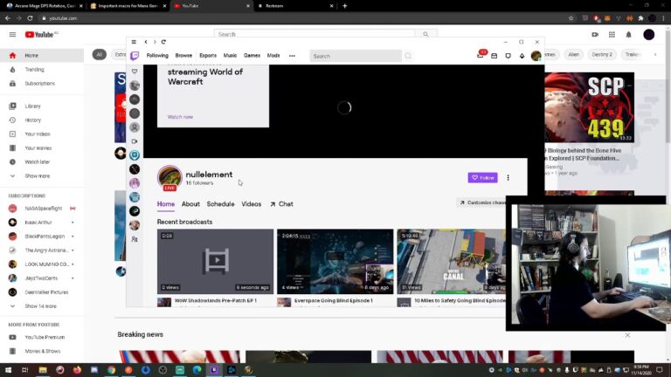Click the Twitch search magnifier button
The width and height of the screenshot is (671, 377).
408,56
